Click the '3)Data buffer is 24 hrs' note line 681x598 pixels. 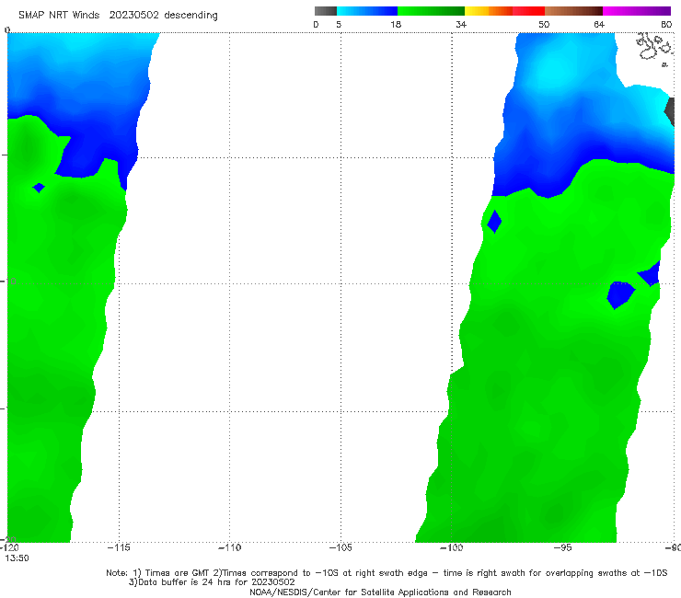(x=212, y=582)
